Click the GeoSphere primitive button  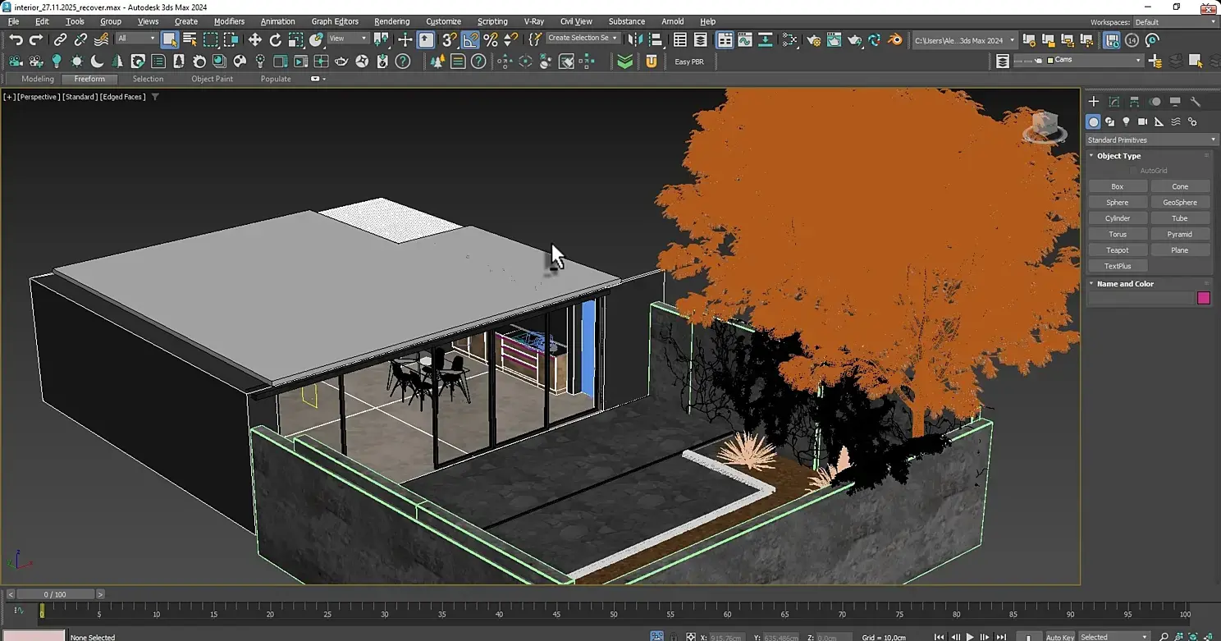(1179, 203)
